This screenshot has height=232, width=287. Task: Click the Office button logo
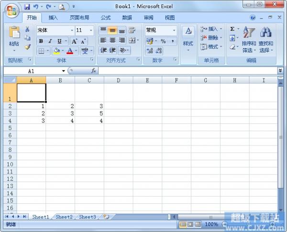coord(11,10)
